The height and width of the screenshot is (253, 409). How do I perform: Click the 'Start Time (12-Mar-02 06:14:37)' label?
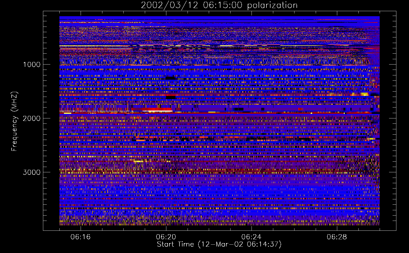click(x=219, y=244)
